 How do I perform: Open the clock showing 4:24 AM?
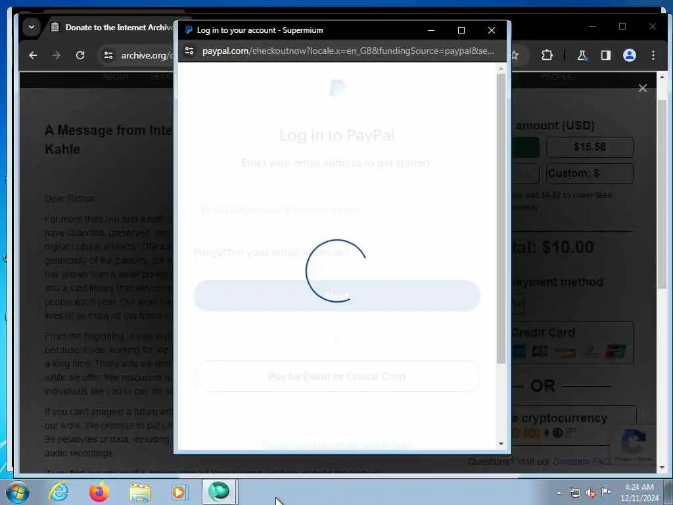pos(639,493)
